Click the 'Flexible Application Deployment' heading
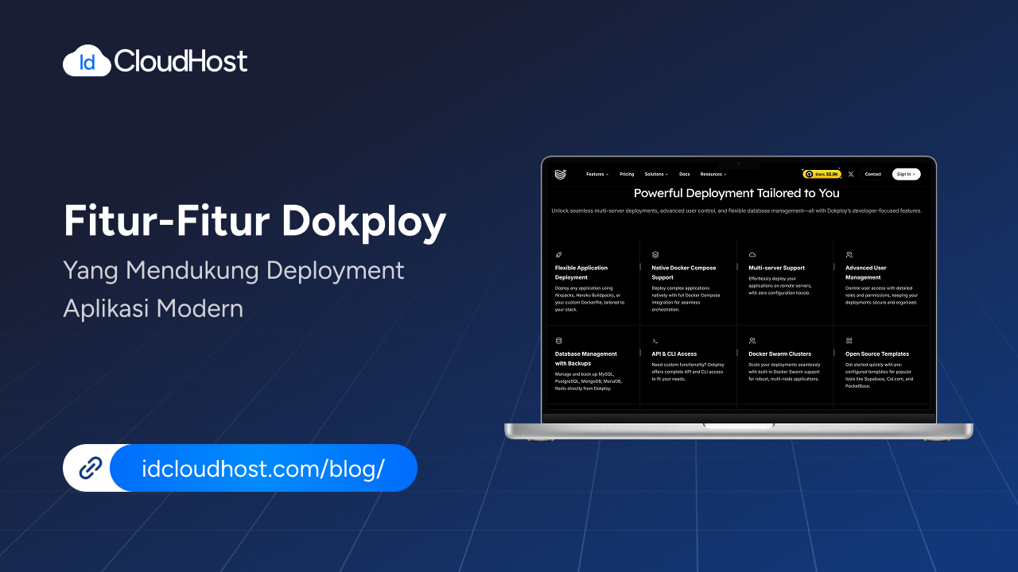This screenshot has height=572, width=1018. click(x=581, y=272)
